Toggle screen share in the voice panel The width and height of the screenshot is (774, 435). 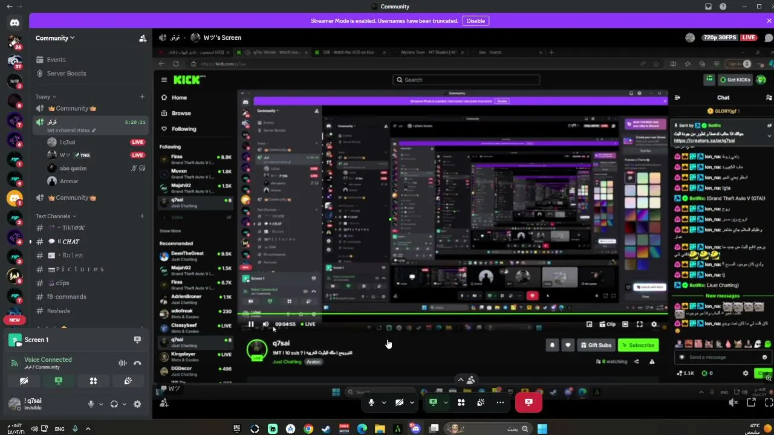[58, 381]
